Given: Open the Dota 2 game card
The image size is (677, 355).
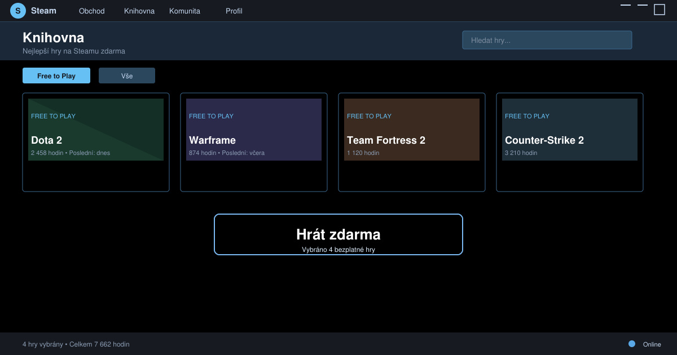Looking at the screenshot, I should [96, 142].
